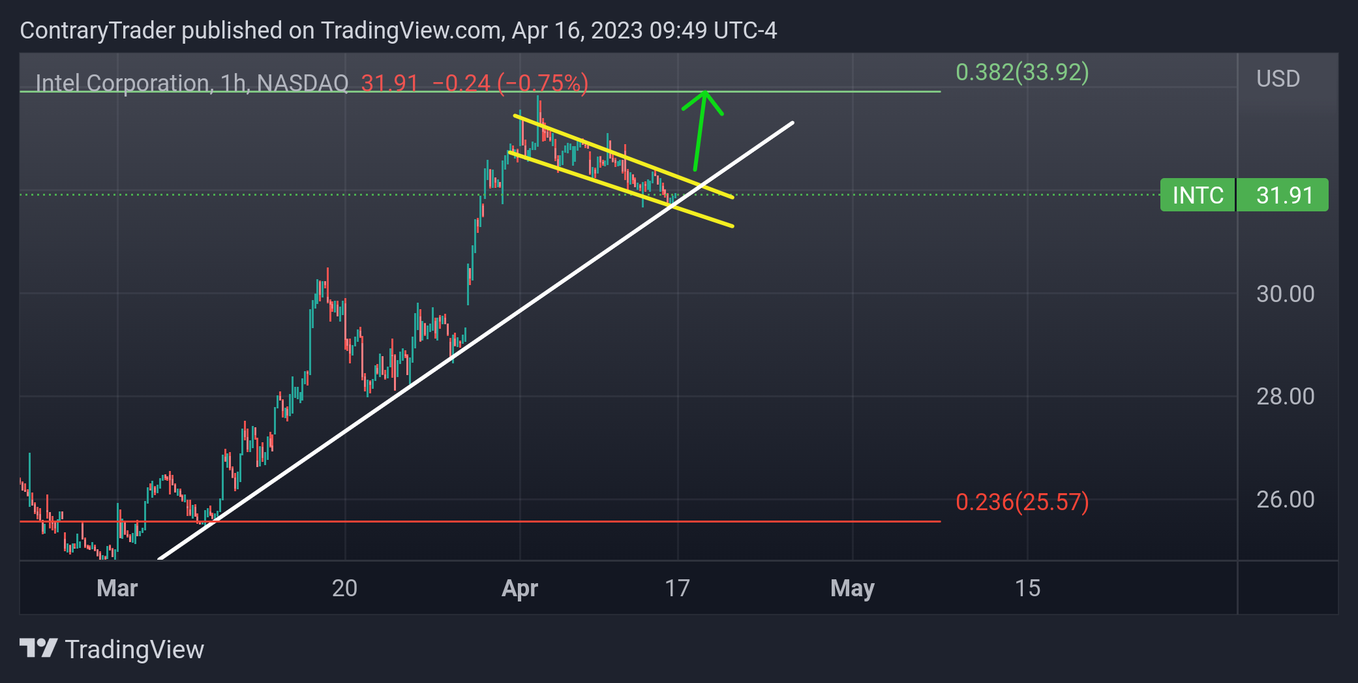Viewport: 1358px width, 683px height.
Task: Click the TradingView logo icon
Action: [38, 648]
